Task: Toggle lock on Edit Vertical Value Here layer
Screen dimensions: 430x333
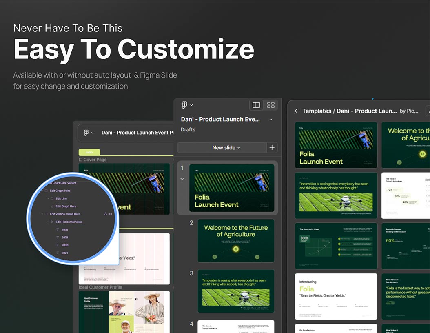Action: click(x=105, y=214)
